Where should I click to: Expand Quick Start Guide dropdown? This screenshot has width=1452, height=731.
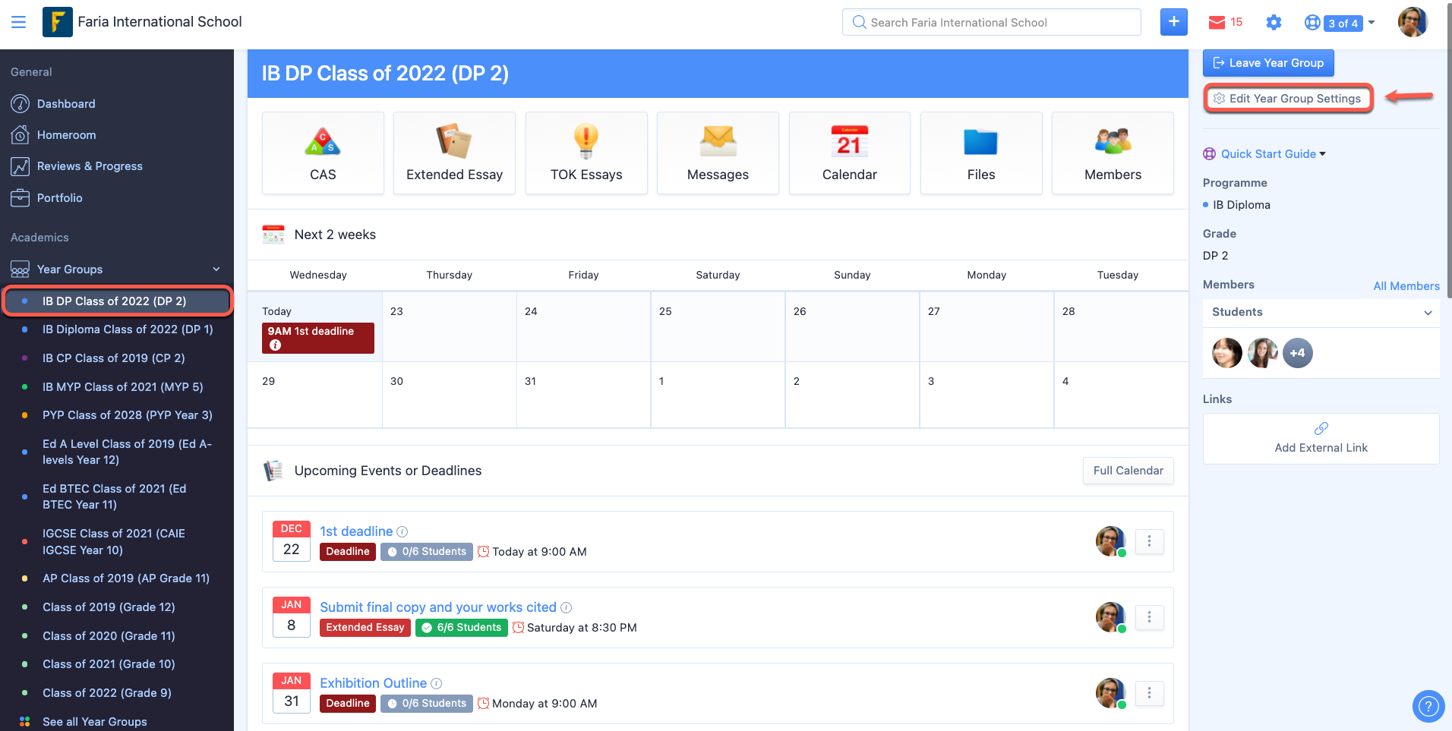(x=1273, y=154)
